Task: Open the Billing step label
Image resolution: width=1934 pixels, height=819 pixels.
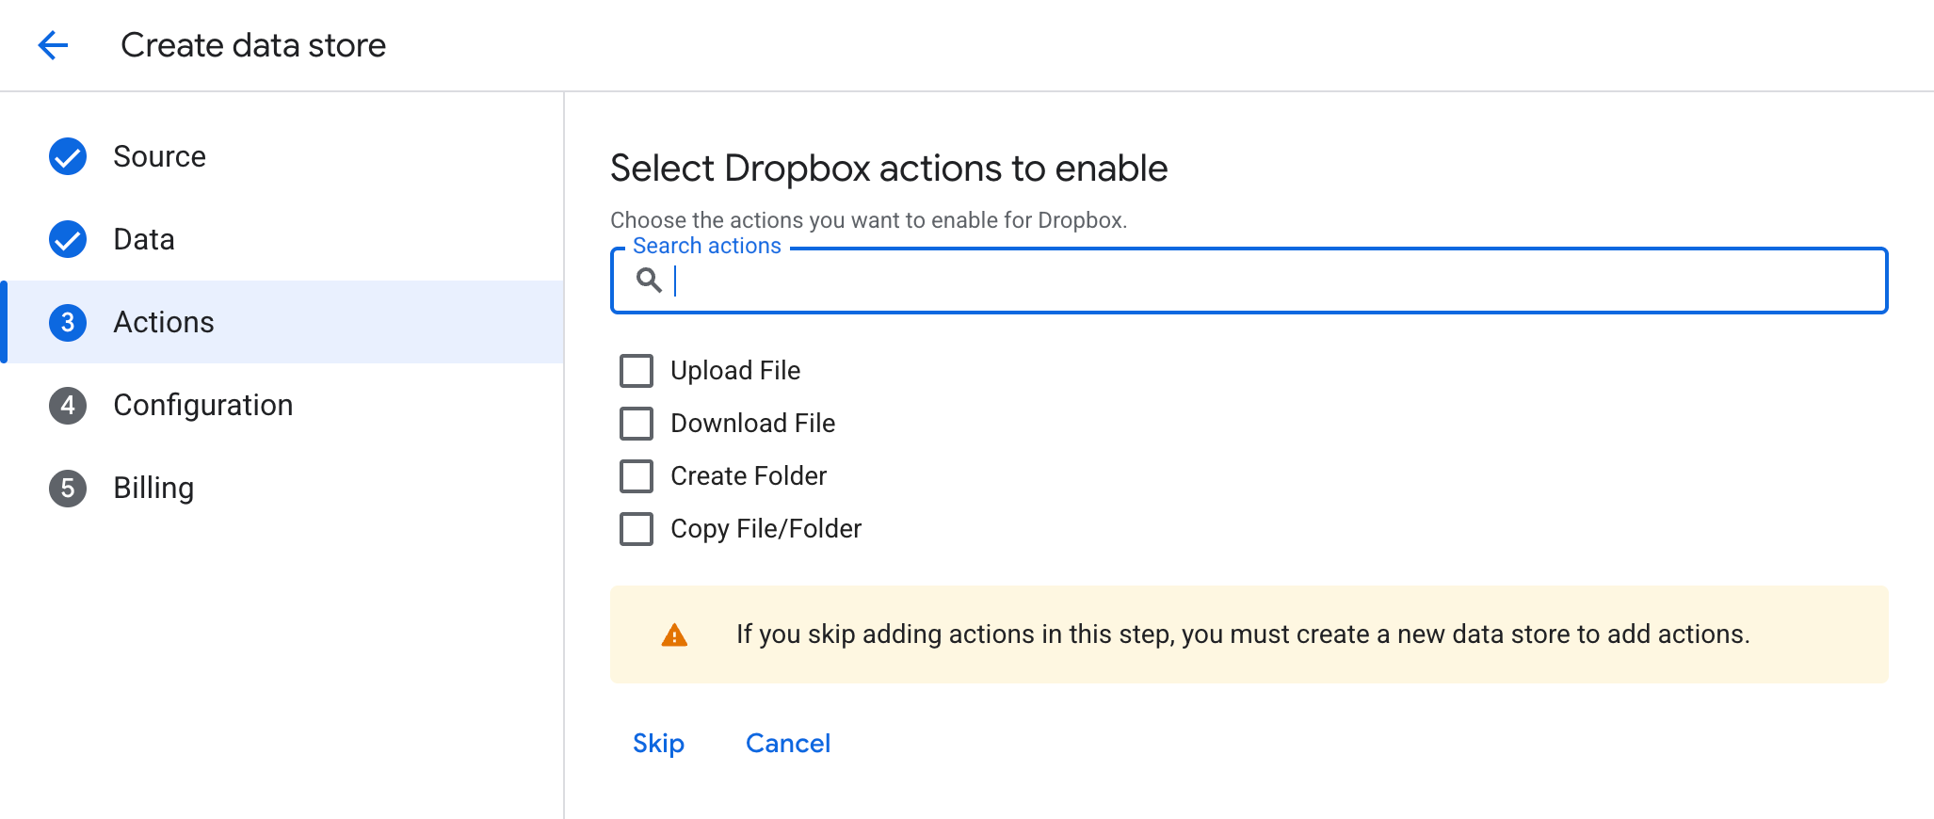Action: 153,488
